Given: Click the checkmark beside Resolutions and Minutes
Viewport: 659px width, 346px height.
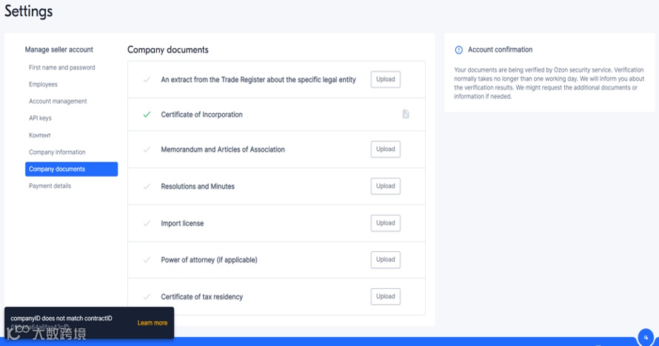Looking at the screenshot, I should (147, 186).
